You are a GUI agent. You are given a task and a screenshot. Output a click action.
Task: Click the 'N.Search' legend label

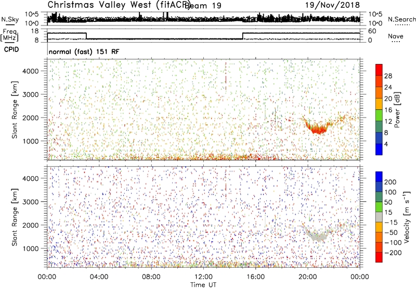[401, 19]
